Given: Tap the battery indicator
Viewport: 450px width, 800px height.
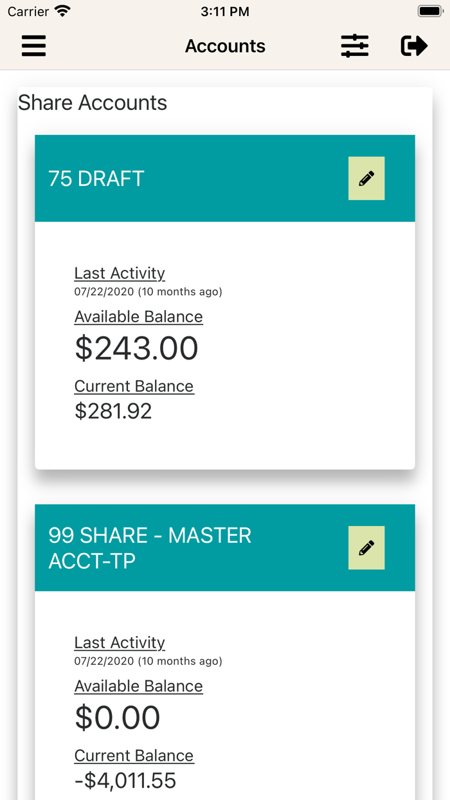Looking at the screenshot, I should tap(429, 10).
